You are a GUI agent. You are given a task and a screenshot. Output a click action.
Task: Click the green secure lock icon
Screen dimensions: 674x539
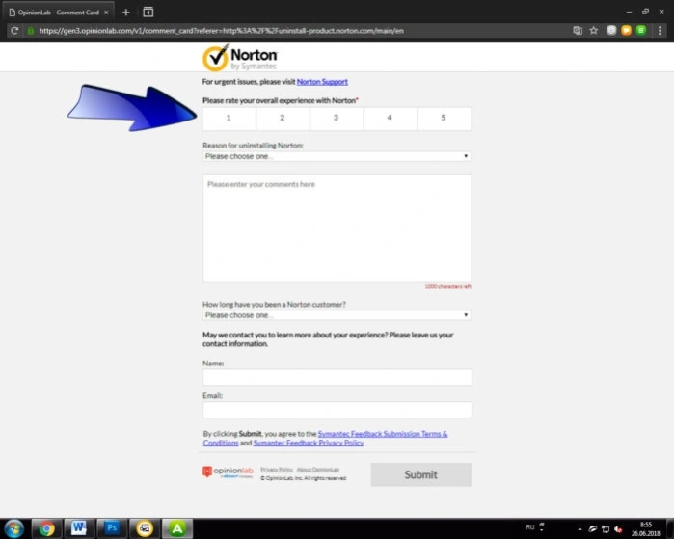click(x=31, y=31)
